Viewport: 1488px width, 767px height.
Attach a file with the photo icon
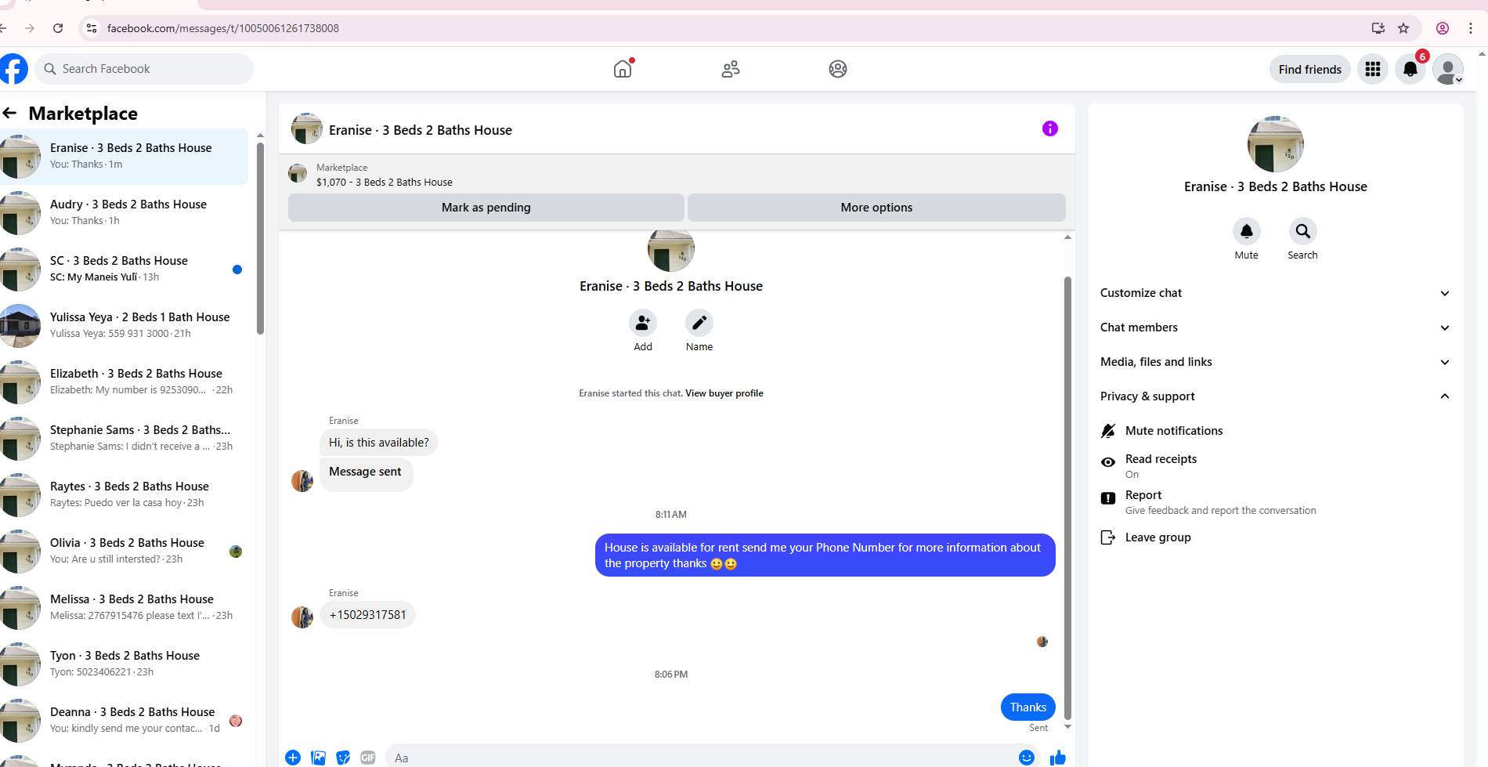pos(318,758)
